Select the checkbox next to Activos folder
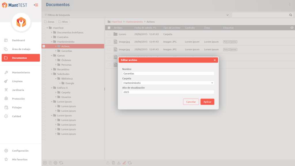 click(x=44, y=46)
